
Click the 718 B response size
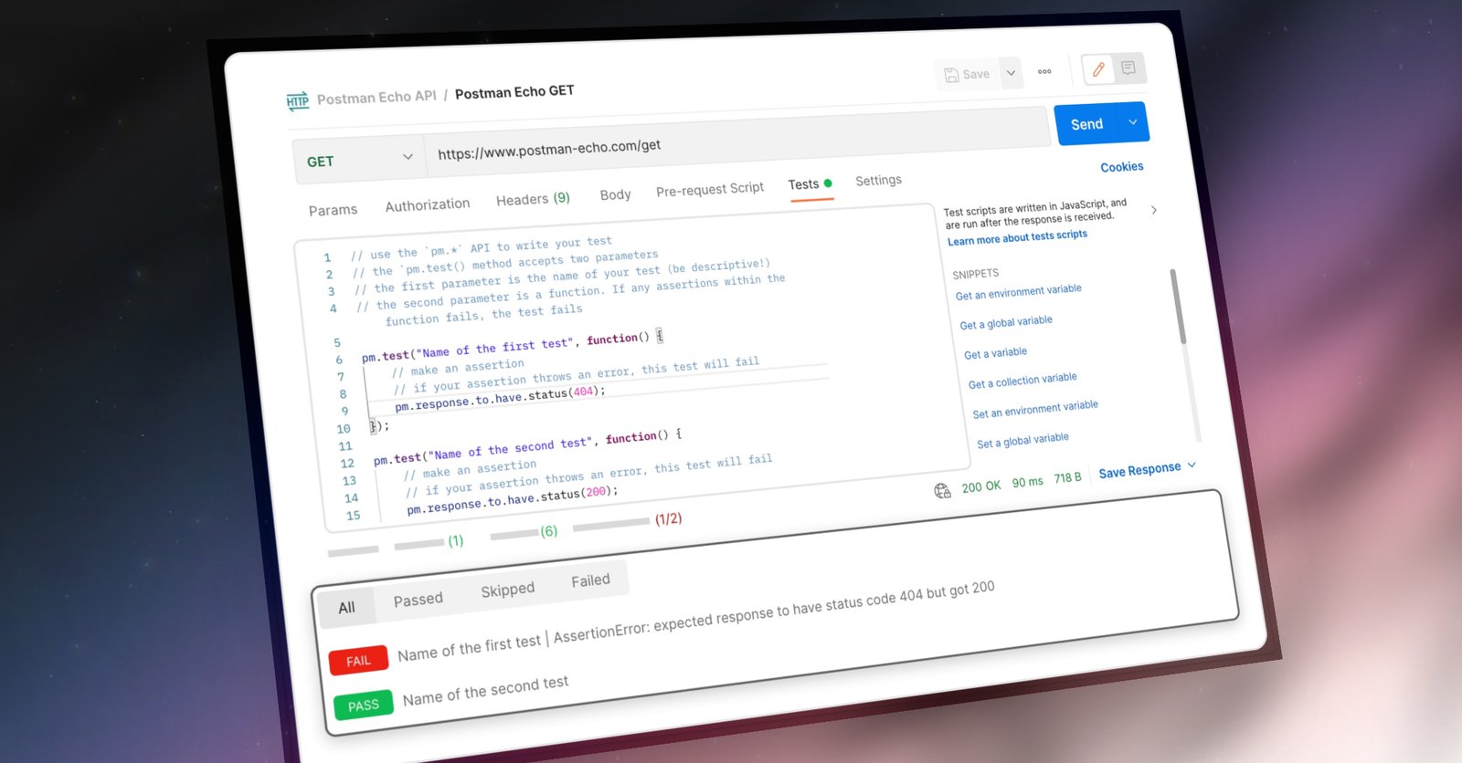(x=1067, y=477)
